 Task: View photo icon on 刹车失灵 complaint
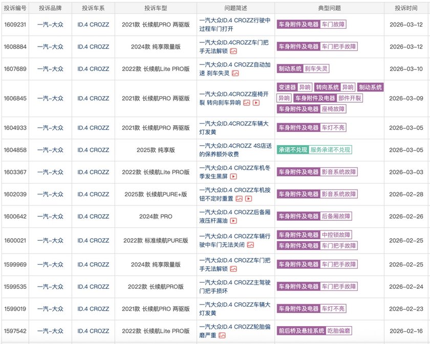(x=235, y=73)
